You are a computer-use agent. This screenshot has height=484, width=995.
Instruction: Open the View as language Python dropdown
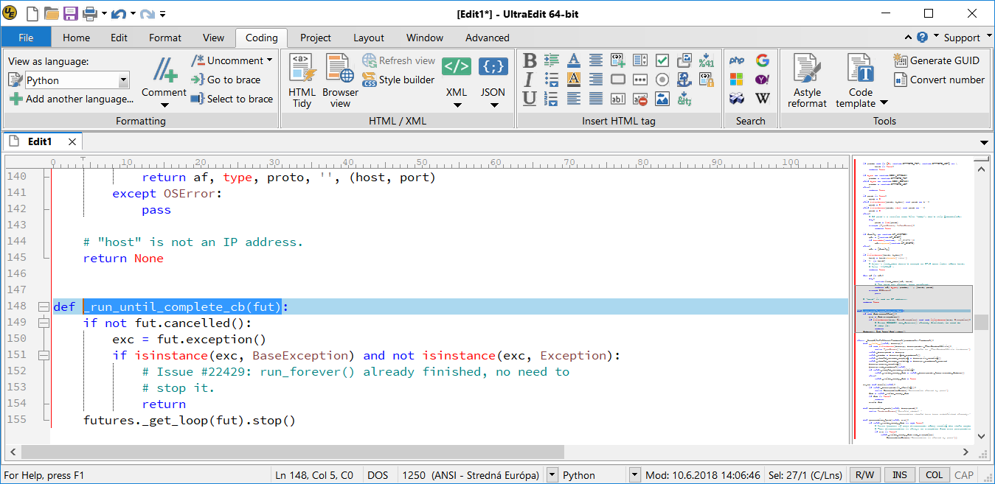tap(123, 80)
